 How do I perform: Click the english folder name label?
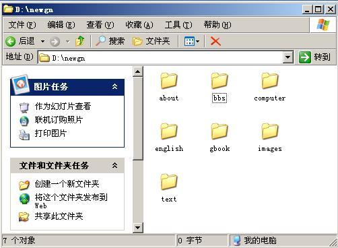click(169, 149)
